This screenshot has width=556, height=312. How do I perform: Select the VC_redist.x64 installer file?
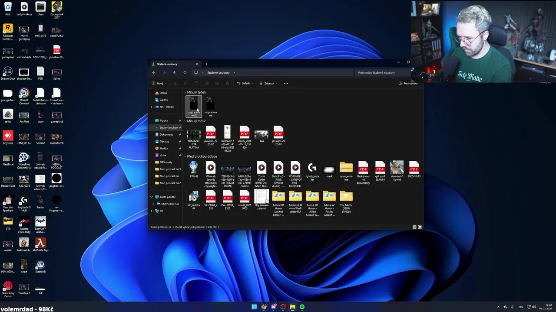[194, 200]
